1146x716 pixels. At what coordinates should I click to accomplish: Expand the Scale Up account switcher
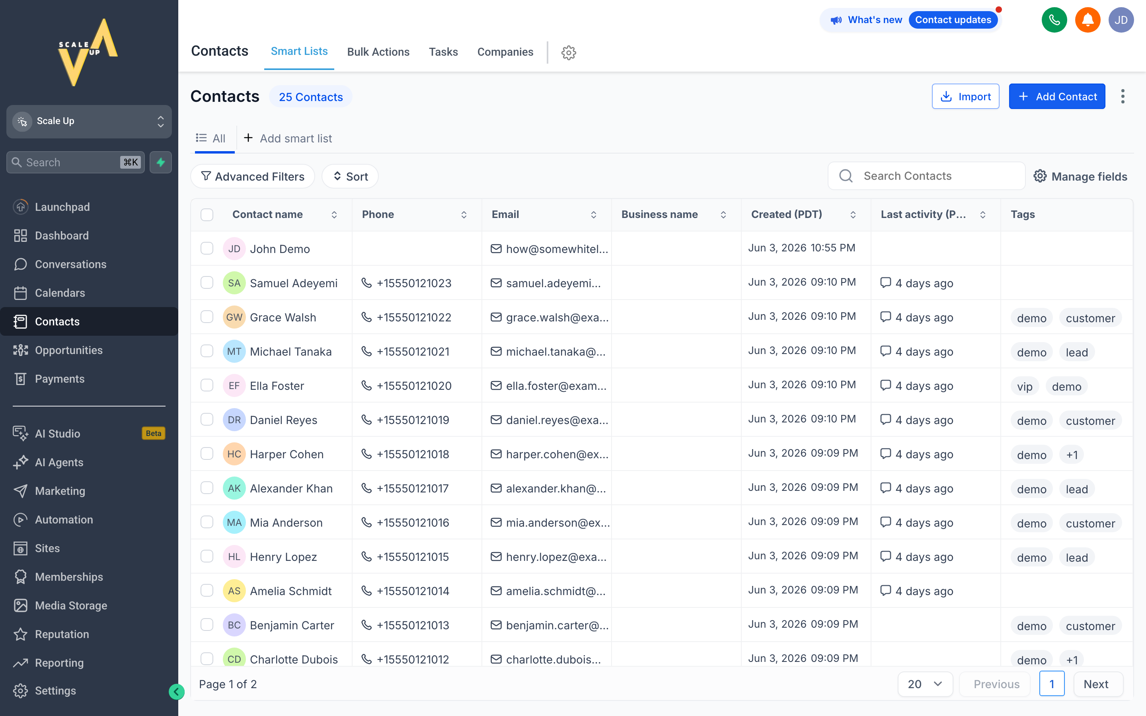(x=89, y=121)
